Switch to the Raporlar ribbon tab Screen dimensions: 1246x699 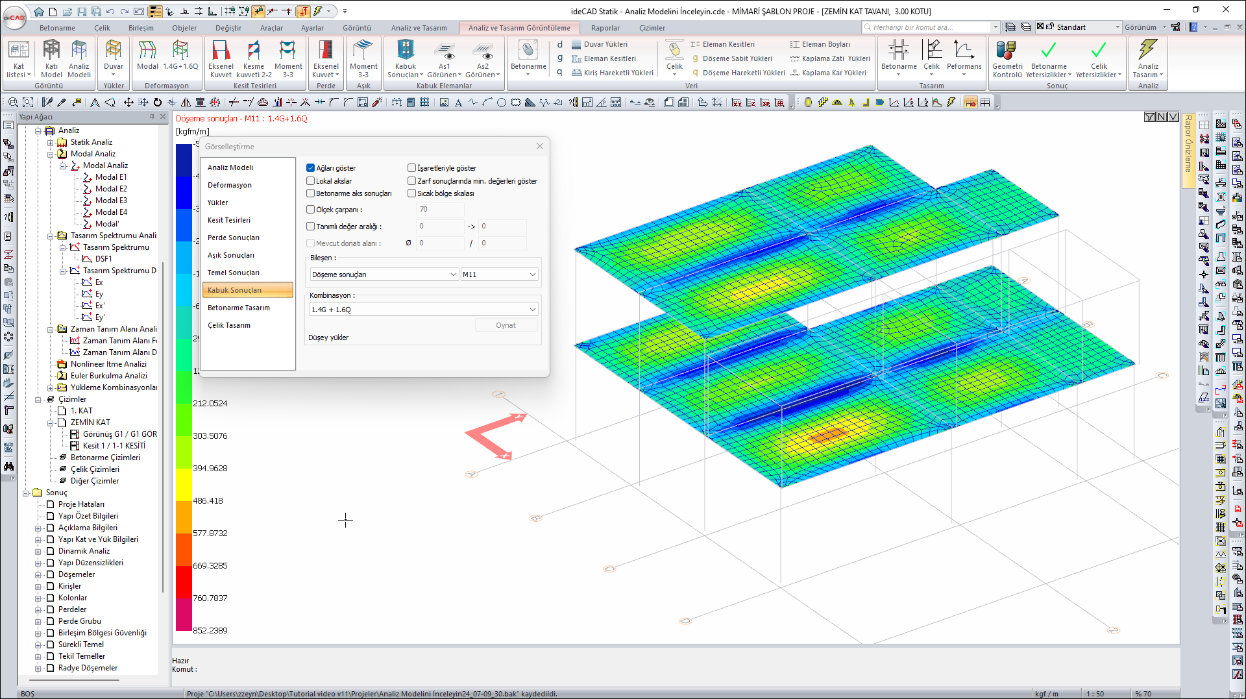point(605,28)
